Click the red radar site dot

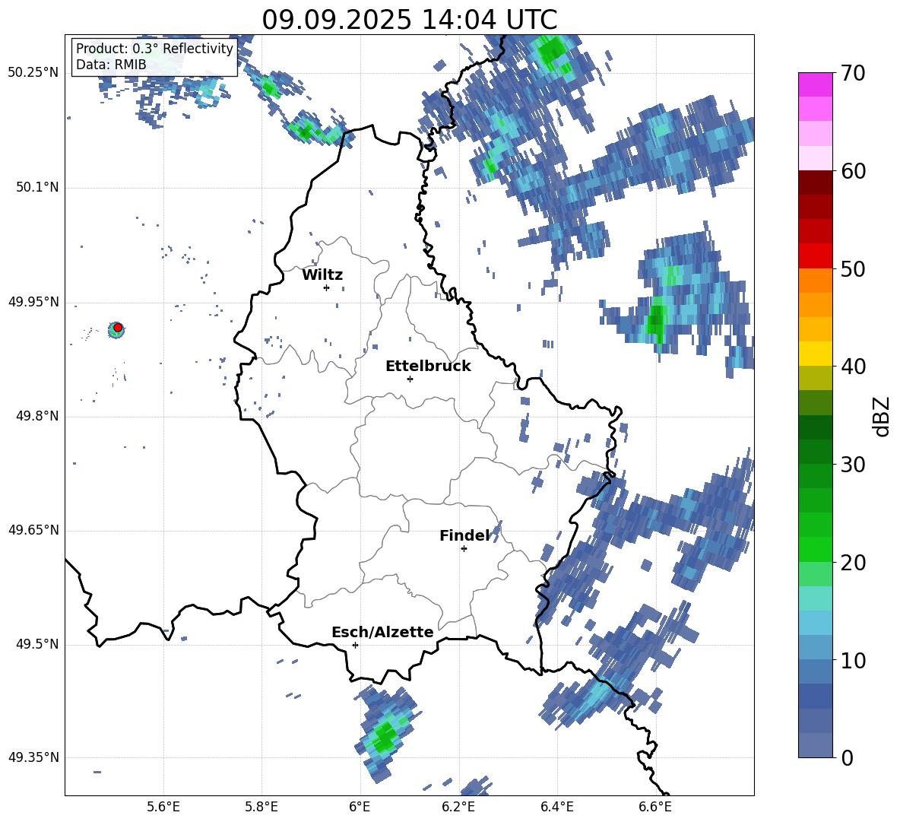(x=118, y=327)
